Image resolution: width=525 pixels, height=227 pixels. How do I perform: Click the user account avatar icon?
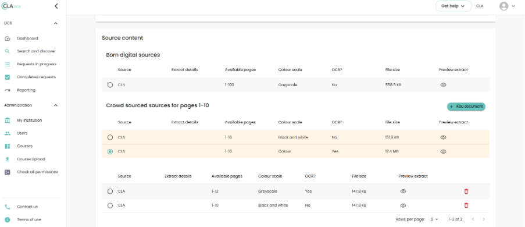click(x=503, y=6)
